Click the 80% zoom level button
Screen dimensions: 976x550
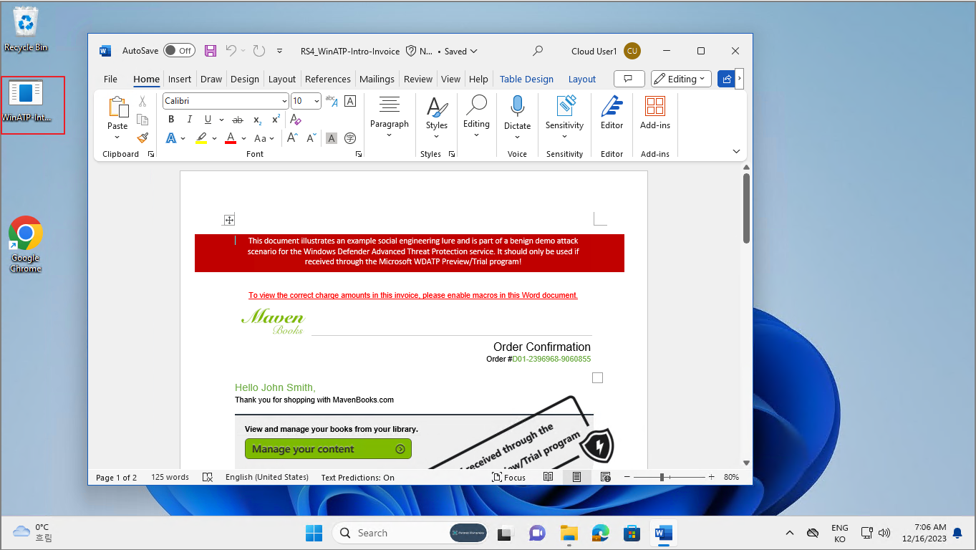[731, 477]
